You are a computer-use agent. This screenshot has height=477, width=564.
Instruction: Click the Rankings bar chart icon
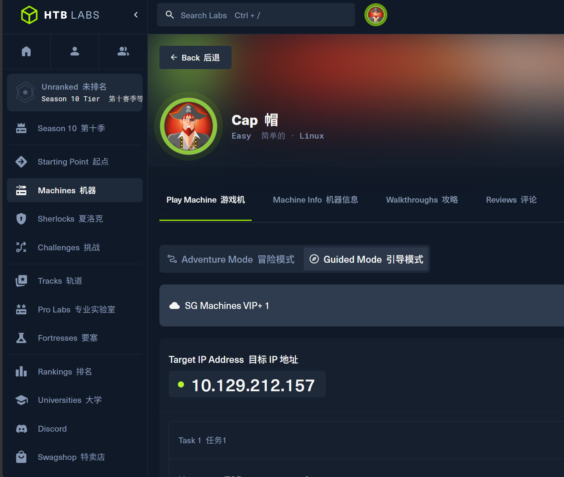coord(21,371)
